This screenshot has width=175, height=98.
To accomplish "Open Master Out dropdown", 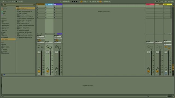I will [168, 44].
